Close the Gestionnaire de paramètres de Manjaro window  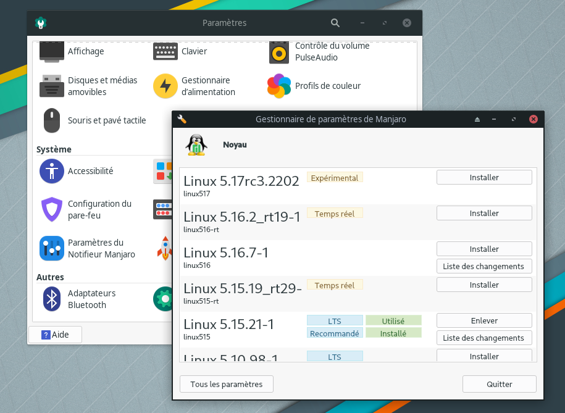pyautogui.click(x=534, y=119)
